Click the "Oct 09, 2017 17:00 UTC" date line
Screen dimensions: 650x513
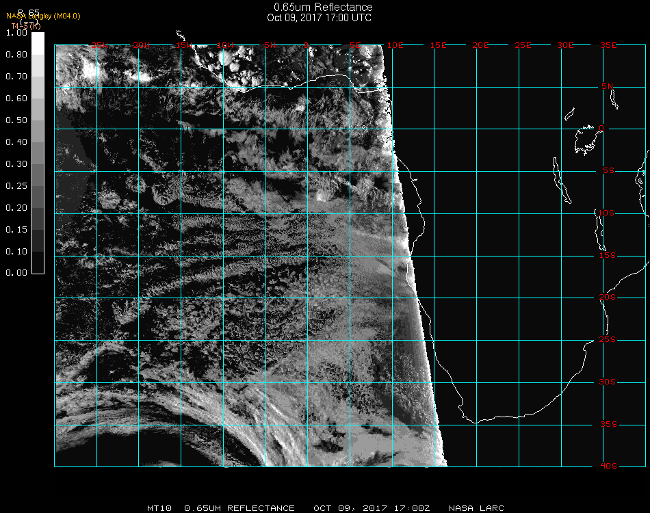[x=320, y=18]
